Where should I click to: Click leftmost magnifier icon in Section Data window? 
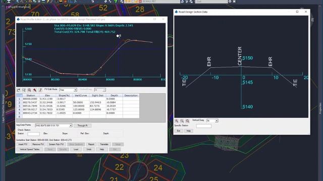(177, 121)
